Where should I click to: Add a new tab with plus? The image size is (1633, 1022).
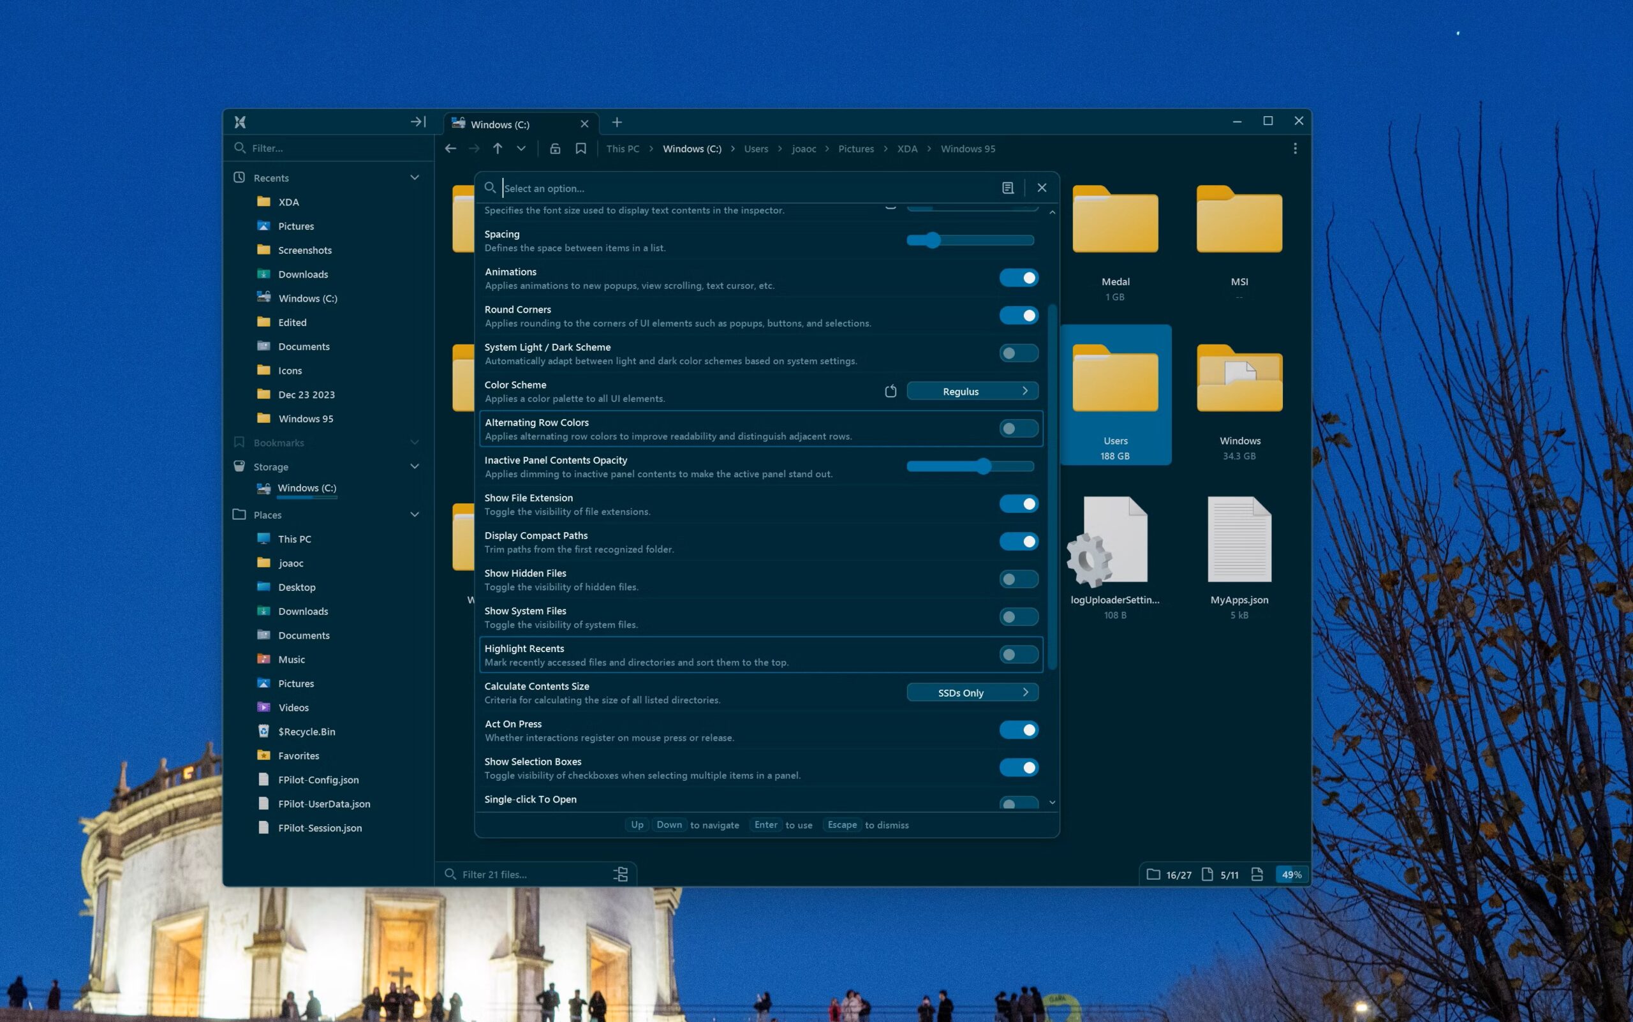pos(616,122)
